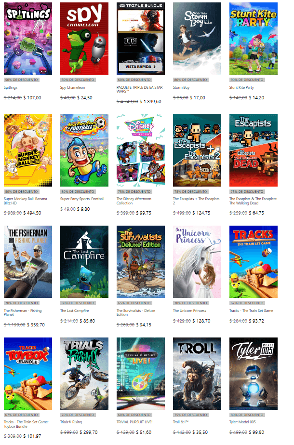Select the Tyler: Model 005 title link
This screenshot has width=294, height=445.
click(242, 422)
